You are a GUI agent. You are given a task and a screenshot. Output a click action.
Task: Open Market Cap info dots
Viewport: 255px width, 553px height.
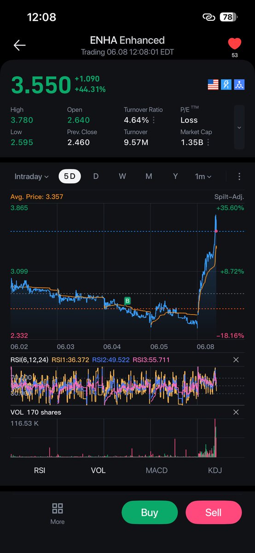(208, 142)
